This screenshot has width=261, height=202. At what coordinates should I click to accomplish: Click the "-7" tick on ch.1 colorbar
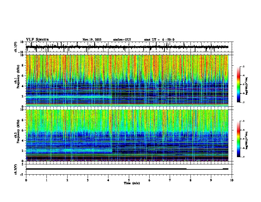243,102
